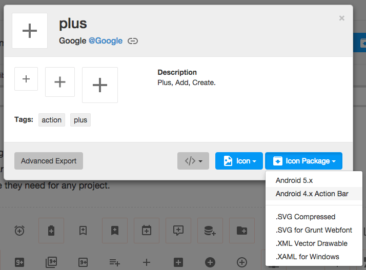This screenshot has height=270, width=366.
Task: Pick the folder-plus icon
Action: point(242,231)
